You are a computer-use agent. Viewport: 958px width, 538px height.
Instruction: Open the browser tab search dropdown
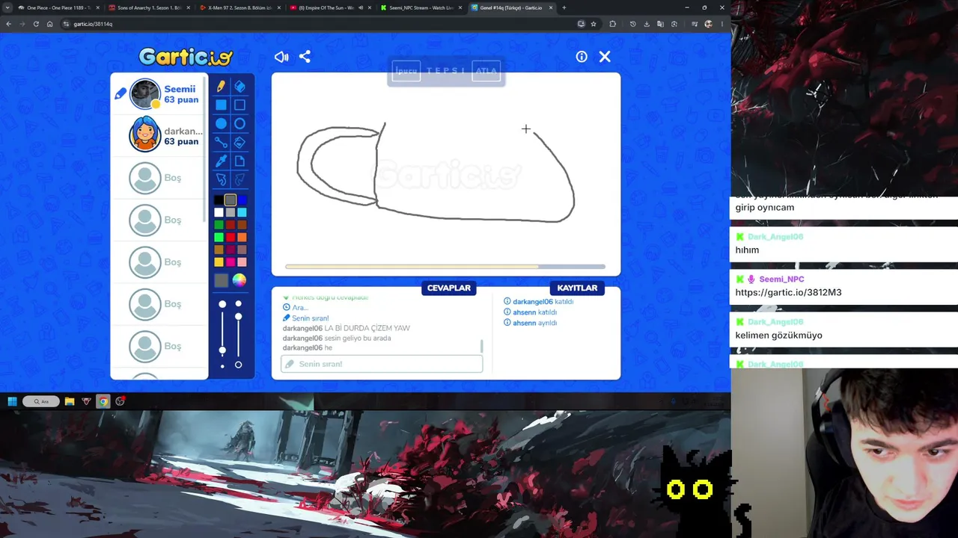point(7,7)
